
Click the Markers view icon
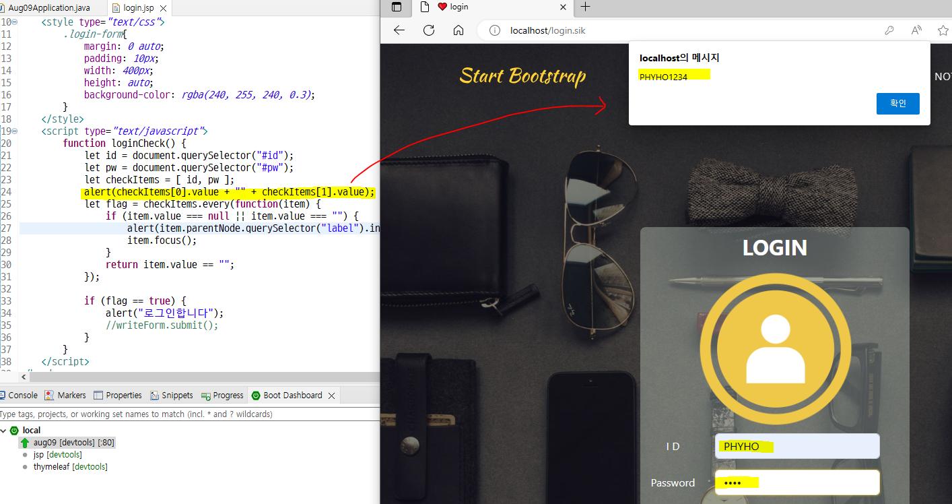(x=50, y=396)
